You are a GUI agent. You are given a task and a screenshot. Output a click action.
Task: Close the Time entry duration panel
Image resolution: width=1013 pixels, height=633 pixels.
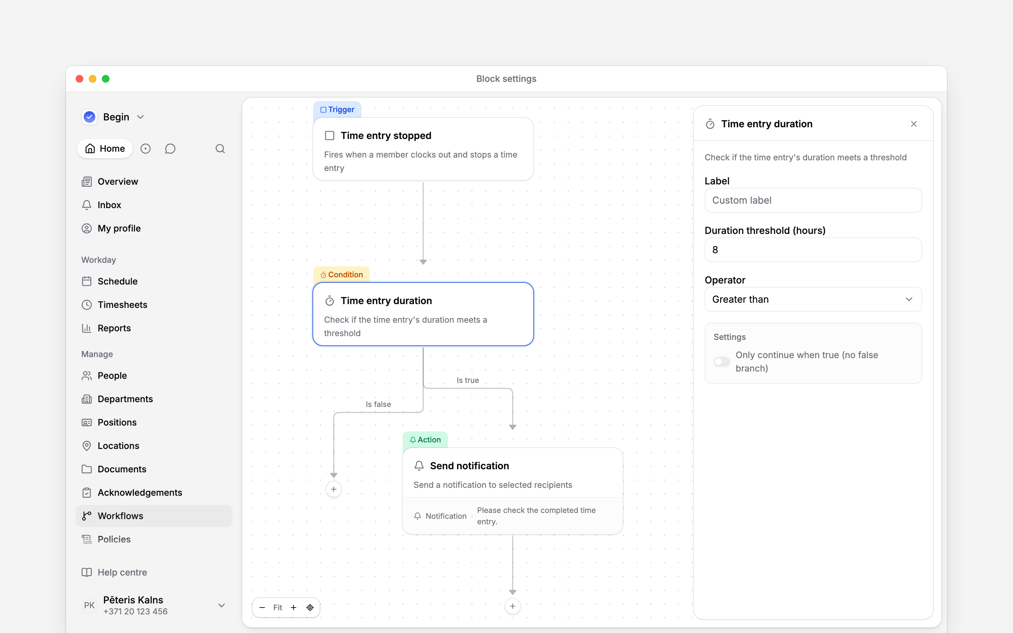[914, 124]
